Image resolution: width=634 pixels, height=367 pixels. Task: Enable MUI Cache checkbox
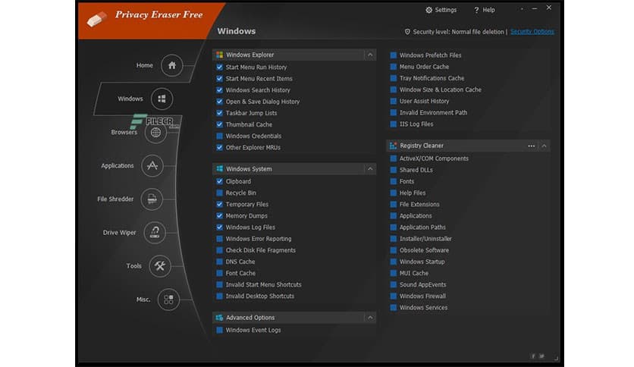[x=393, y=273]
